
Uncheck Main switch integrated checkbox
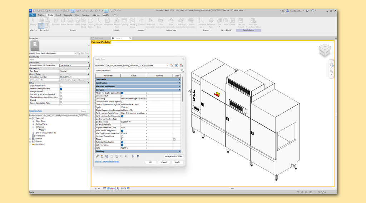122,131
